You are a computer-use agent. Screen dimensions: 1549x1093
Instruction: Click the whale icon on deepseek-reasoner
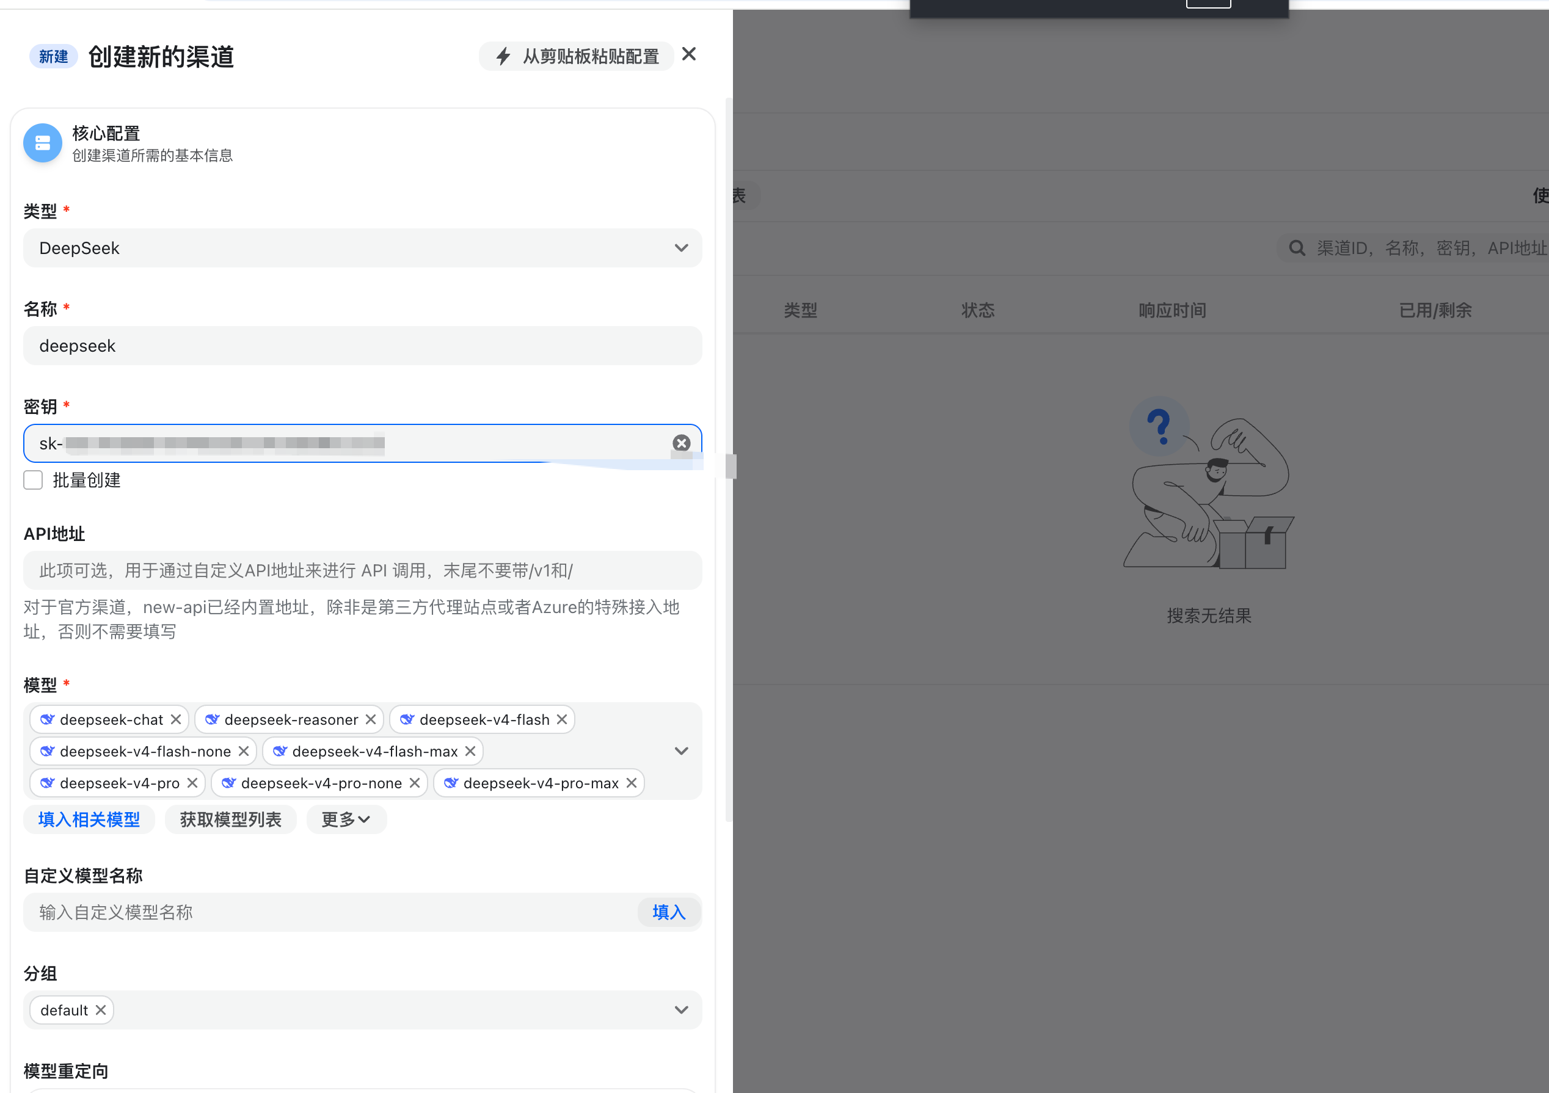(x=212, y=719)
